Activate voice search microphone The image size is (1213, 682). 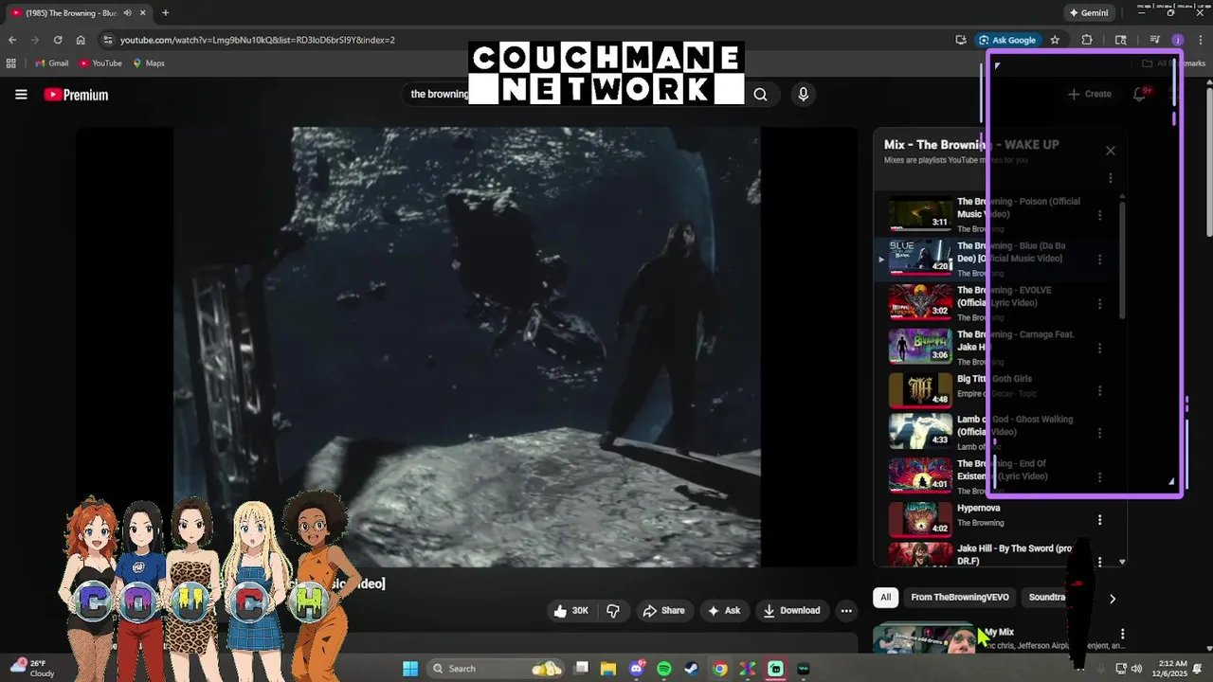point(803,94)
